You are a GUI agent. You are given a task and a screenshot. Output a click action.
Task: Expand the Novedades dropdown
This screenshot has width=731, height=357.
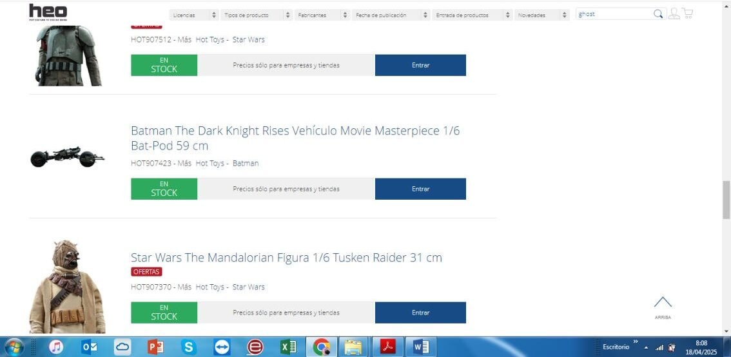(542, 15)
